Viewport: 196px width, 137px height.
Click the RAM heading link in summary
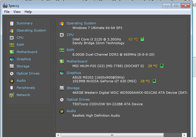tap(70, 50)
